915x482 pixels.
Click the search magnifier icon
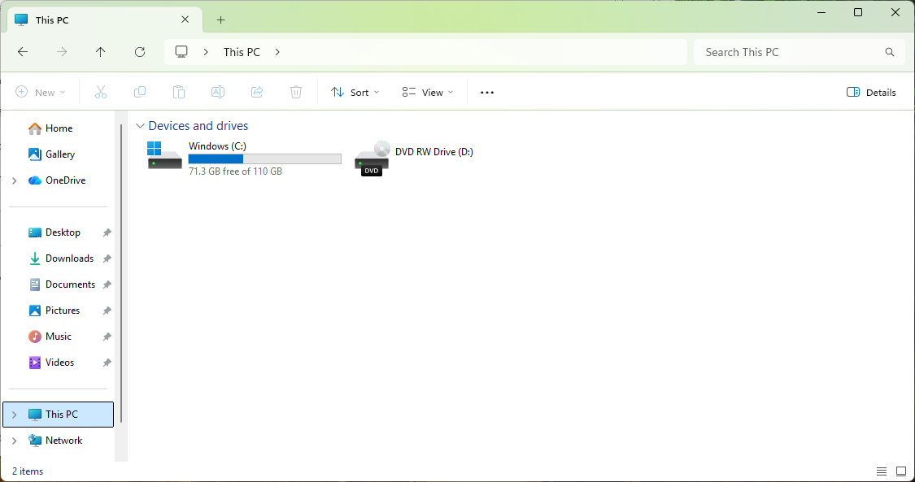click(890, 52)
